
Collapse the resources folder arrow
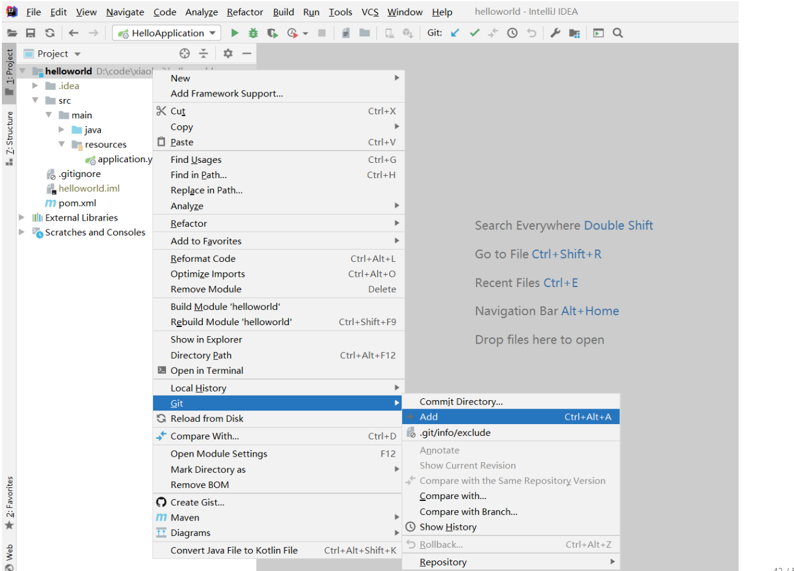tap(62, 144)
